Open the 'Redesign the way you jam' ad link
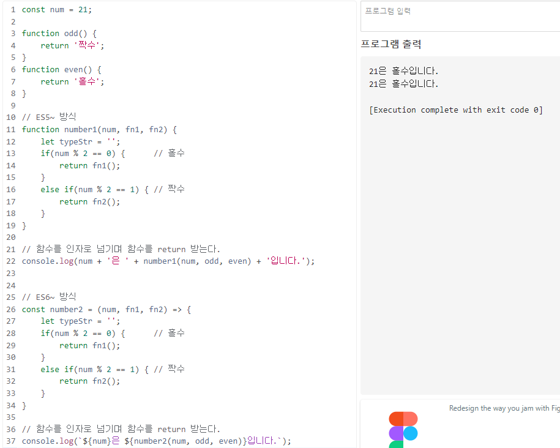The image size is (560, 448). (x=504, y=408)
